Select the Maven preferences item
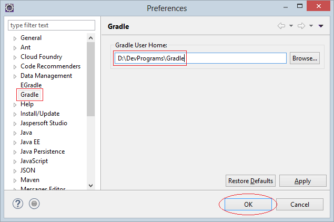Image resolution: width=334 pixels, height=222 pixels. click(30, 180)
